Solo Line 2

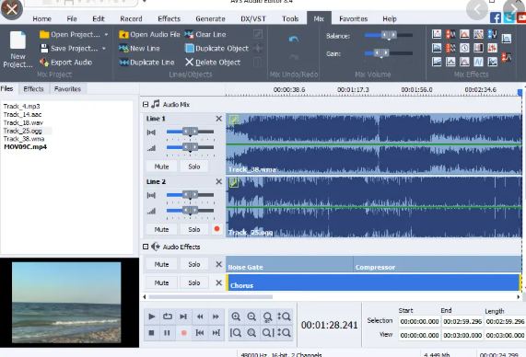pyautogui.click(x=193, y=230)
